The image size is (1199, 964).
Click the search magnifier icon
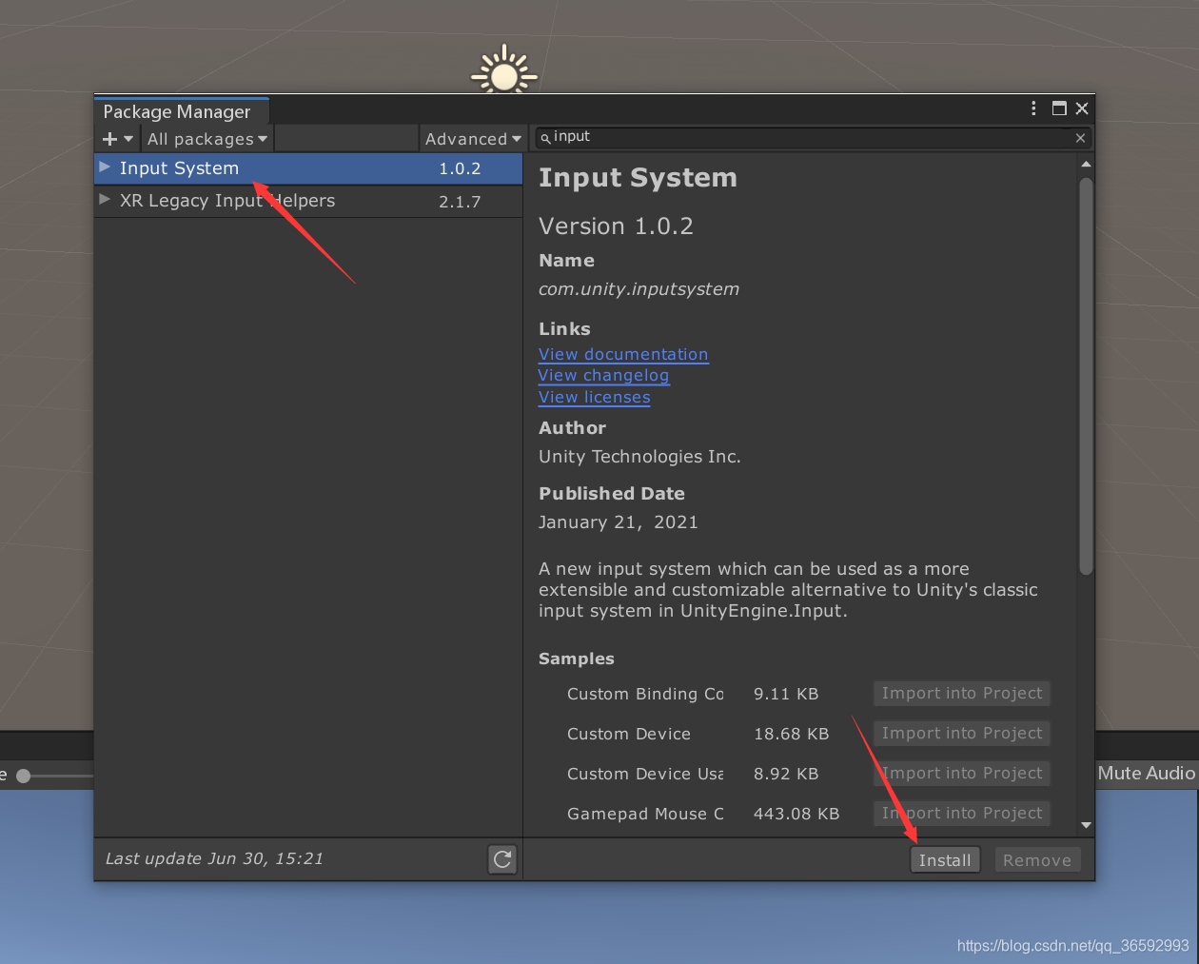click(x=545, y=138)
